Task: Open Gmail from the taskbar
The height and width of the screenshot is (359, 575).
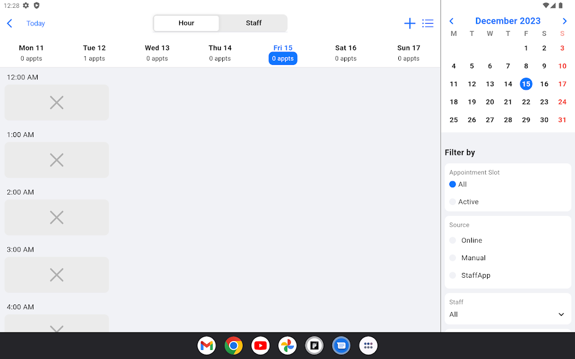Action: coord(206,346)
